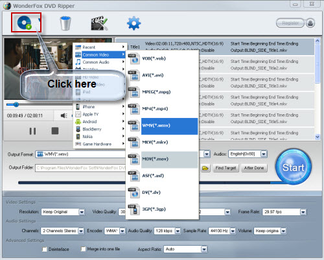Click the AVI format file icon
324x260 pixels.
tap(134, 75)
